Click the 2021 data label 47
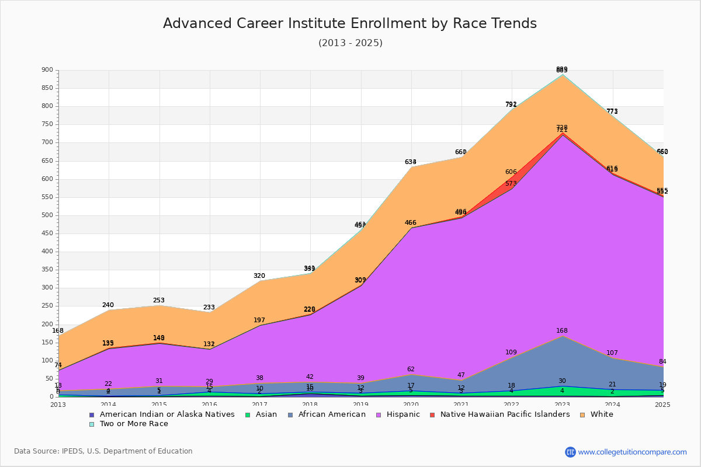Image resolution: width=701 pixels, height=467 pixels. [461, 375]
